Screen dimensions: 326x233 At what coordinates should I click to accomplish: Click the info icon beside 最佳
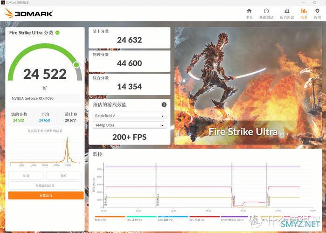point(75,114)
